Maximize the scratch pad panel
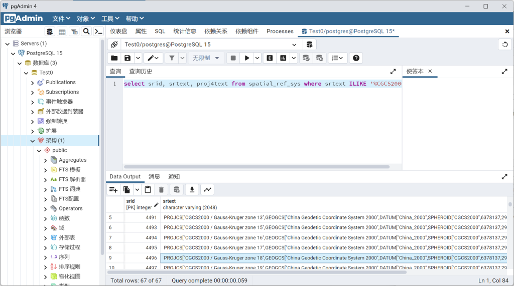The width and height of the screenshot is (514, 286). (504, 71)
